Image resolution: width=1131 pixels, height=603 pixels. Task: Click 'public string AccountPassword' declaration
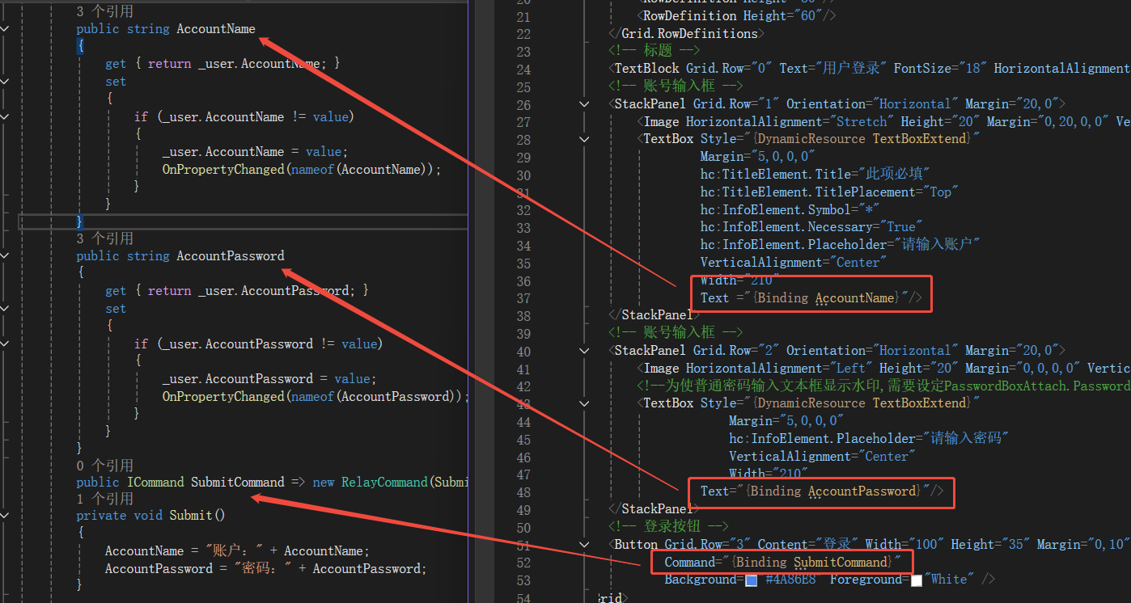pyautogui.click(x=180, y=256)
